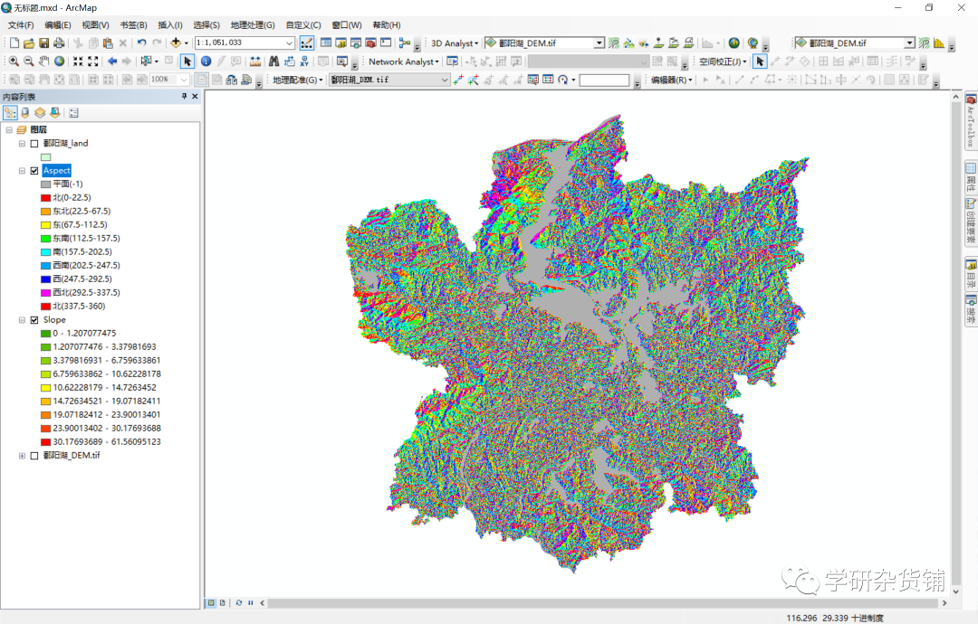Switch table of contents to List By Source
This screenshot has width=978, height=624.
pos(24,112)
